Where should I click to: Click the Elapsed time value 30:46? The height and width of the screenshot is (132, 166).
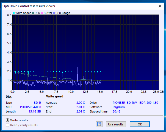(116, 111)
